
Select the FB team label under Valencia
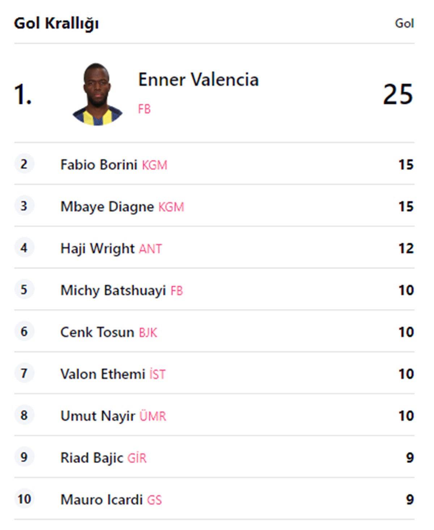pos(144,109)
